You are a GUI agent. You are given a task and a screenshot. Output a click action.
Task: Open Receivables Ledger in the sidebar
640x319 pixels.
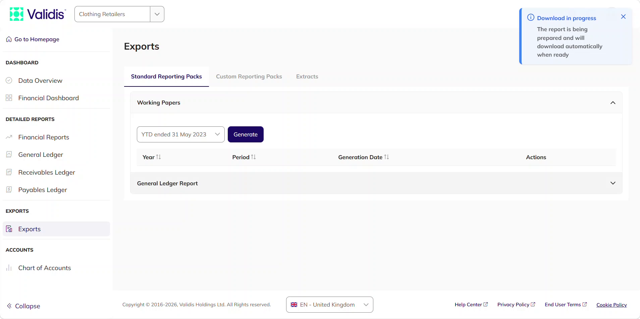pyautogui.click(x=56, y=172)
